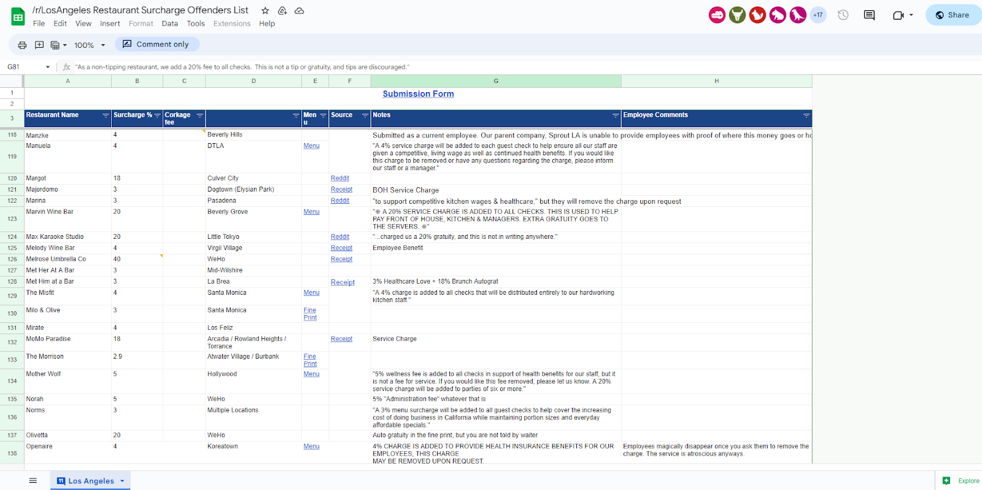Select the "Marvin Wine Bar" cell
Image resolution: width=982 pixels, height=490 pixels.
click(68, 219)
